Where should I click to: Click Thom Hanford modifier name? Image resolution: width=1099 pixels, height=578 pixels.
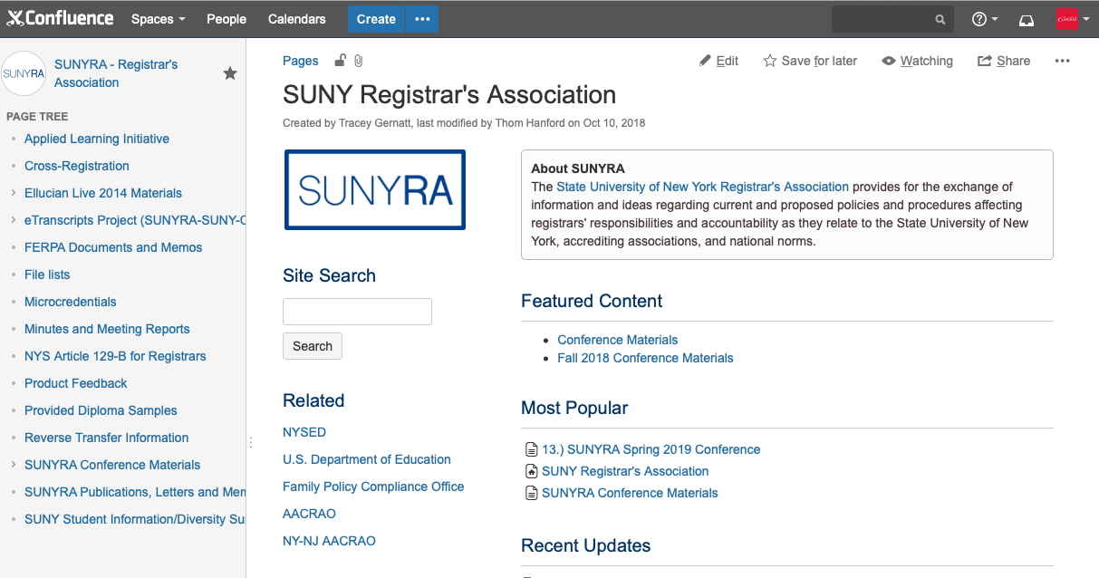(529, 123)
